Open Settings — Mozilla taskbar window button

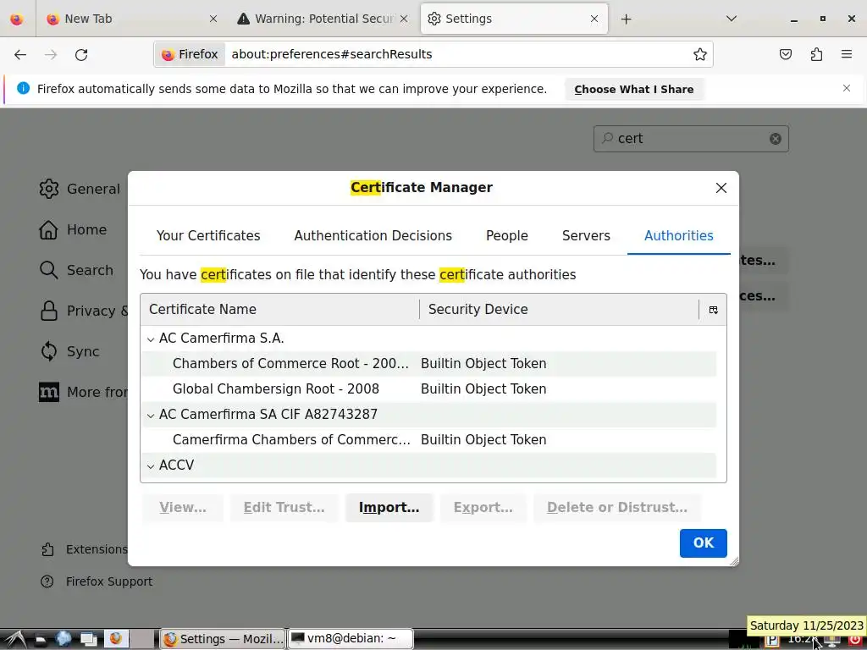[223, 640]
